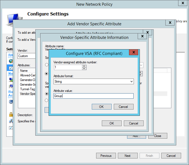Select Generate-Se attribute row

point(27,85)
